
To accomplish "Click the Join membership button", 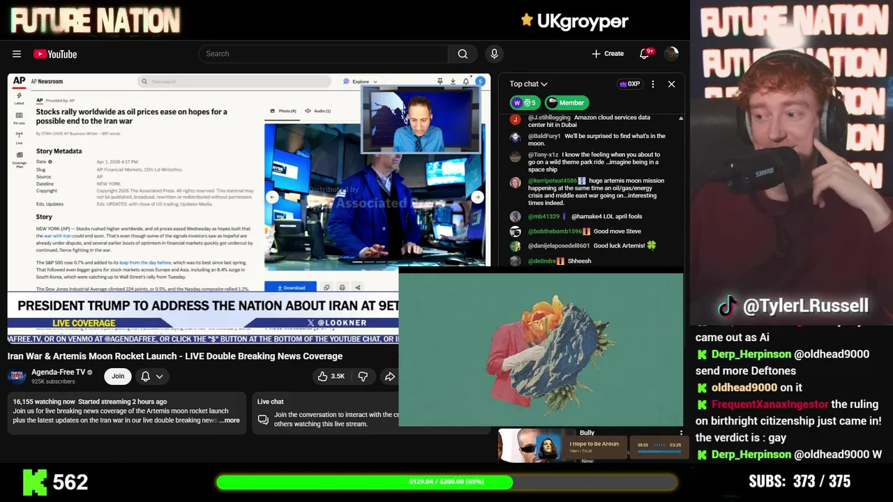I will (118, 376).
